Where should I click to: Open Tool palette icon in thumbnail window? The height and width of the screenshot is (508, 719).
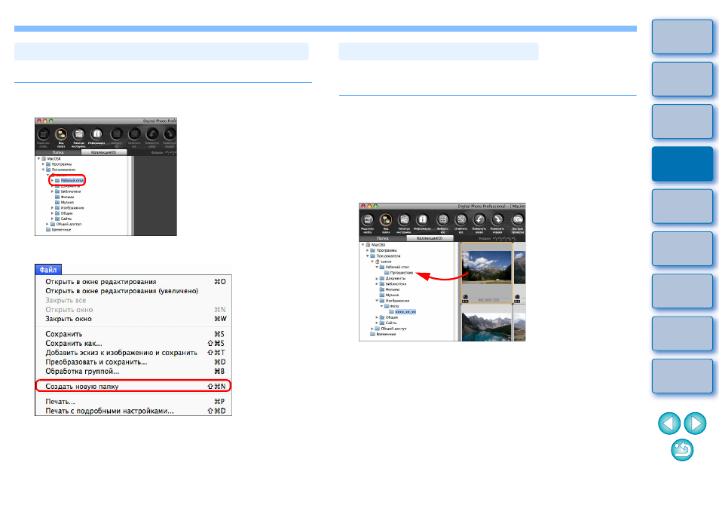click(404, 220)
